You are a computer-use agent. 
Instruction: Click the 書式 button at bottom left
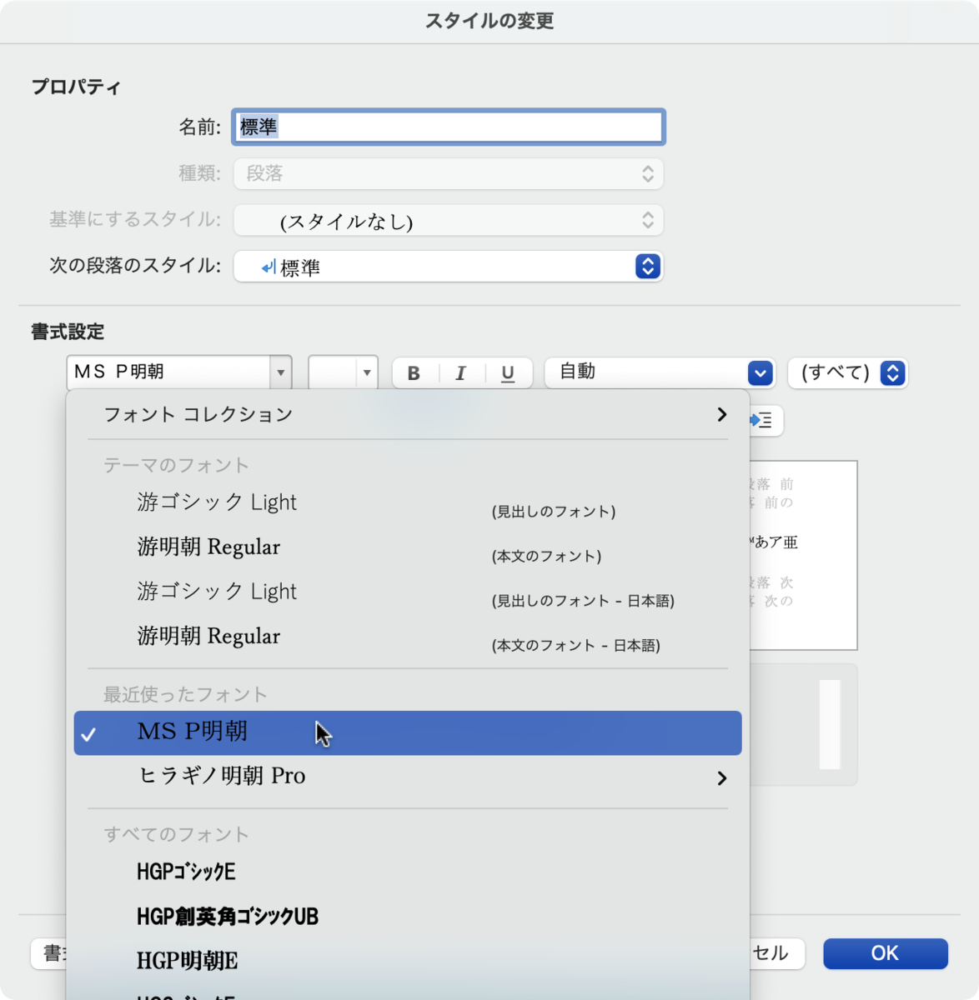(x=48, y=953)
